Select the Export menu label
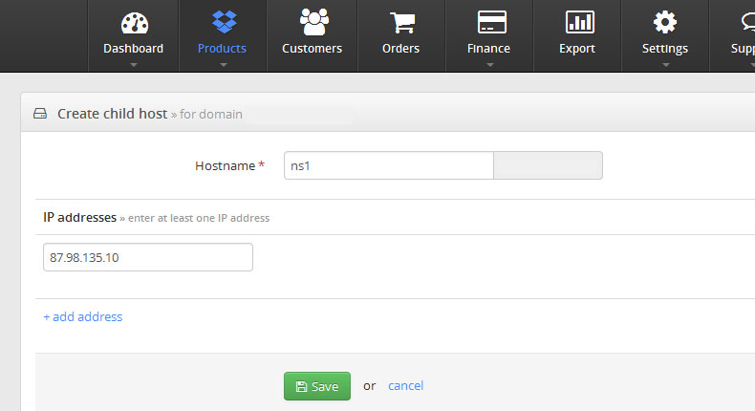Image resolution: width=755 pixels, height=411 pixels. coord(576,49)
